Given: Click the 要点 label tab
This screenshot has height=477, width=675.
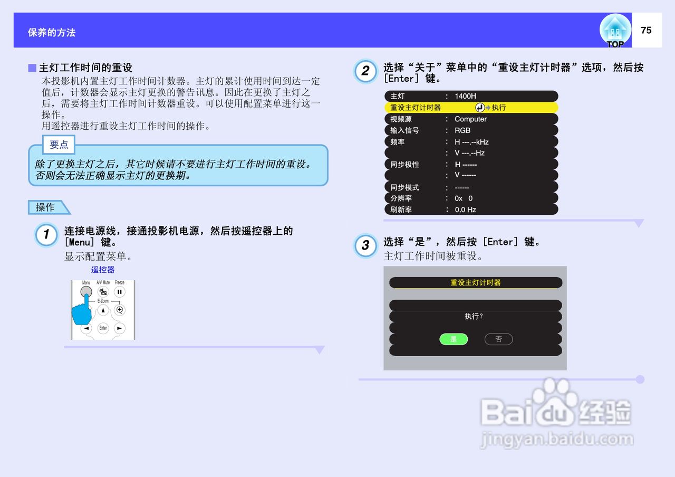Looking at the screenshot, I should (x=59, y=145).
